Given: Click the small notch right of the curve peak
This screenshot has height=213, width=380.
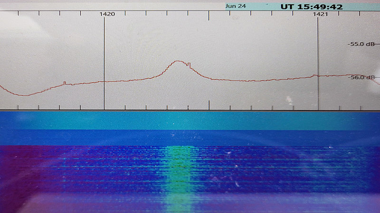Looking at the screenshot, I should 188,64.
